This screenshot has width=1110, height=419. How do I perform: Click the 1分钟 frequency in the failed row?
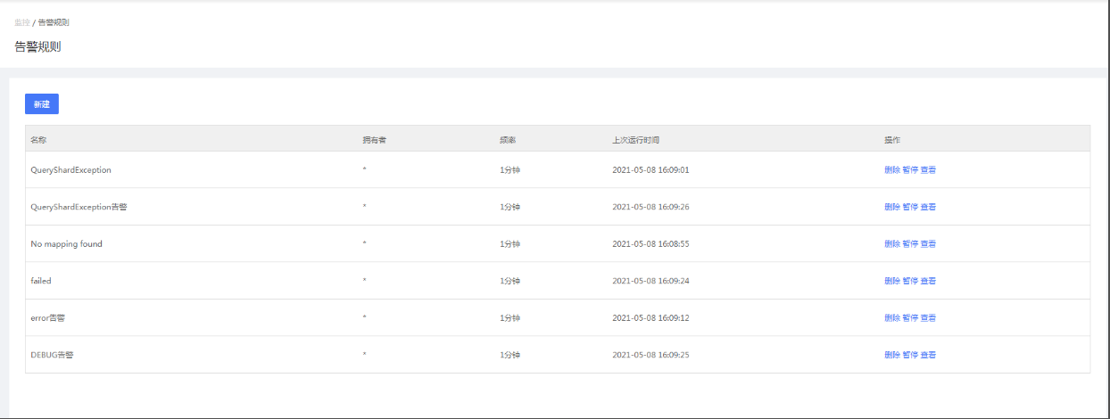coord(509,281)
